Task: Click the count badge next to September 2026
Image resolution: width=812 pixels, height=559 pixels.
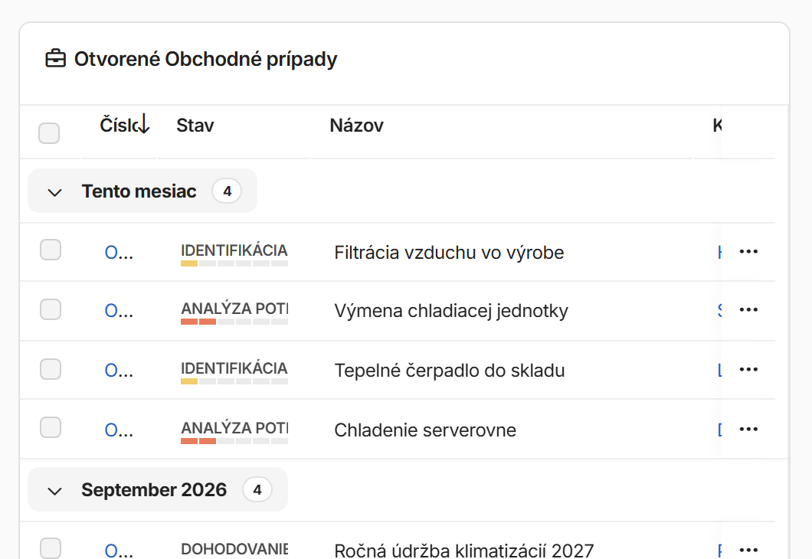Action: coord(257,489)
